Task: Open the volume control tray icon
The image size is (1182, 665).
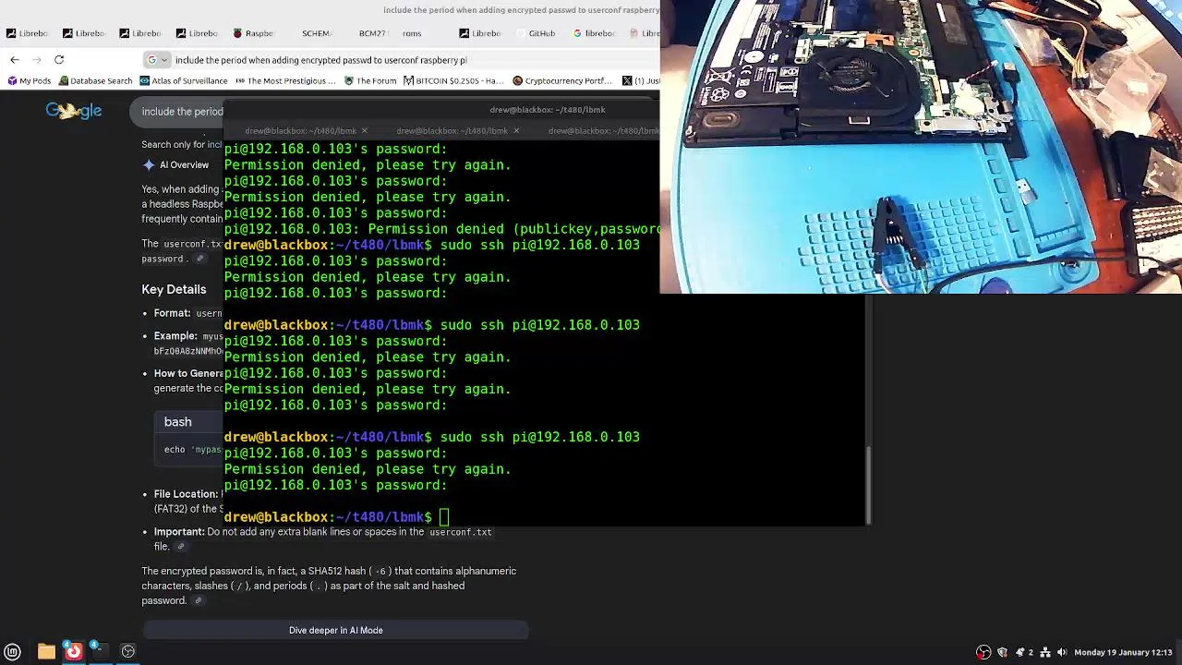Action: pyautogui.click(x=1062, y=652)
